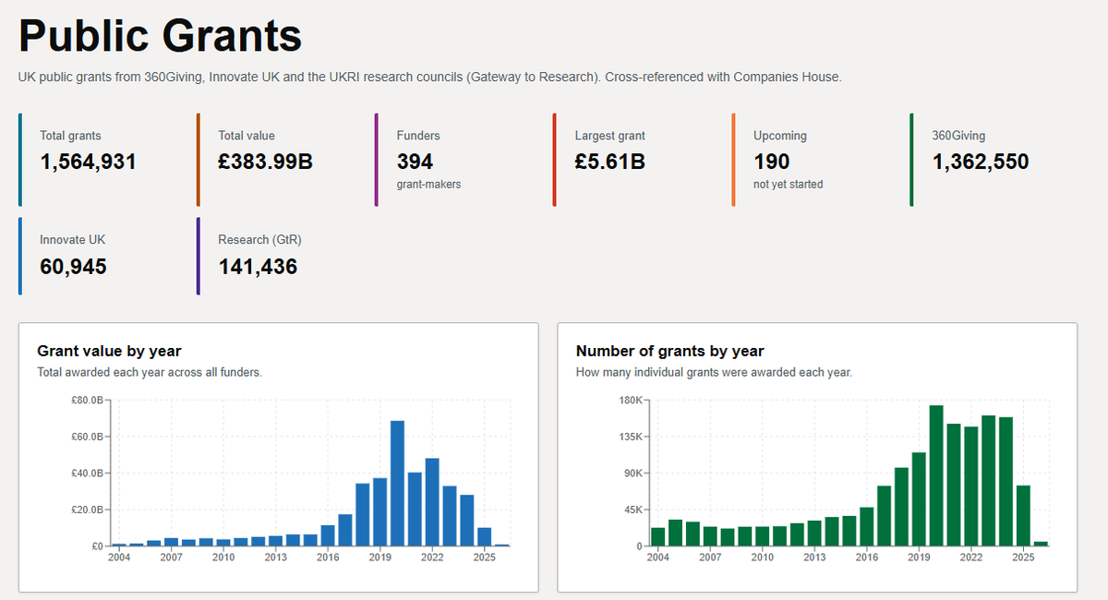This screenshot has height=600, width=1108.
Task: Click the 'Grant value by year' chart title
Action: point(109,351)
